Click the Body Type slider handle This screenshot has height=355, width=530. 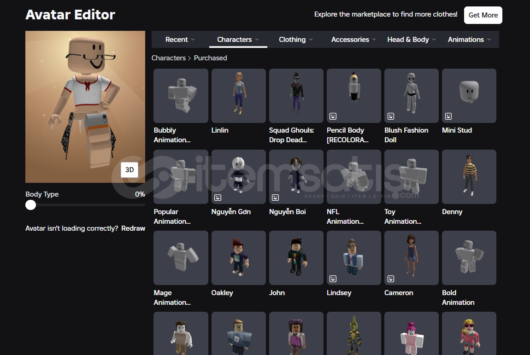click(x=31, y=205)
